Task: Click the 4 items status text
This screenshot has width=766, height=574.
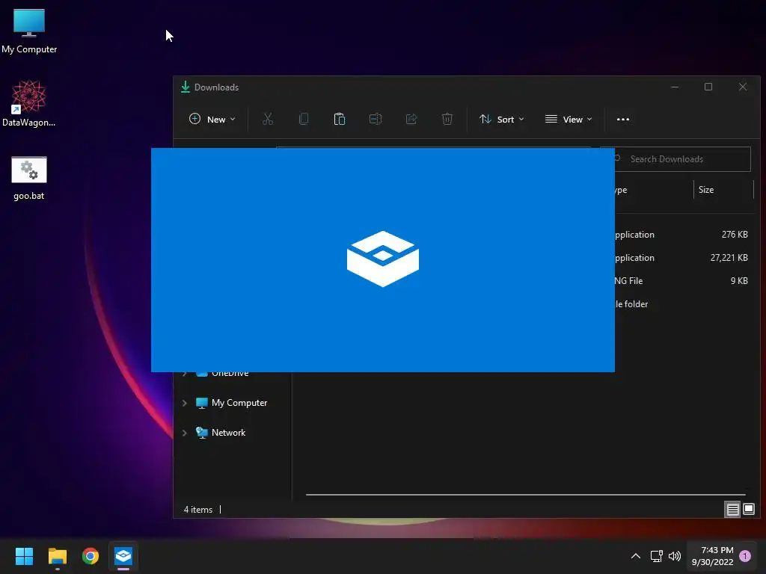Action: click(197, 510)
